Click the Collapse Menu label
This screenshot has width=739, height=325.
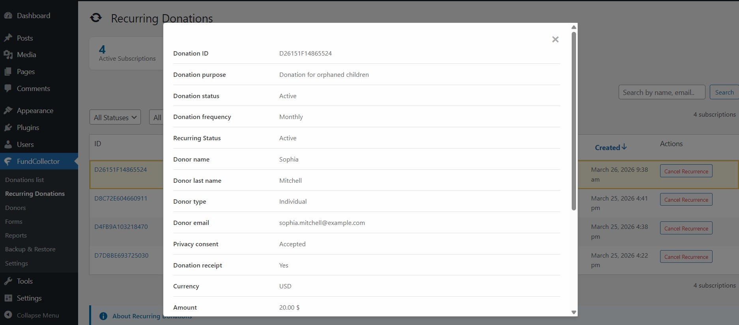[38, 316]
